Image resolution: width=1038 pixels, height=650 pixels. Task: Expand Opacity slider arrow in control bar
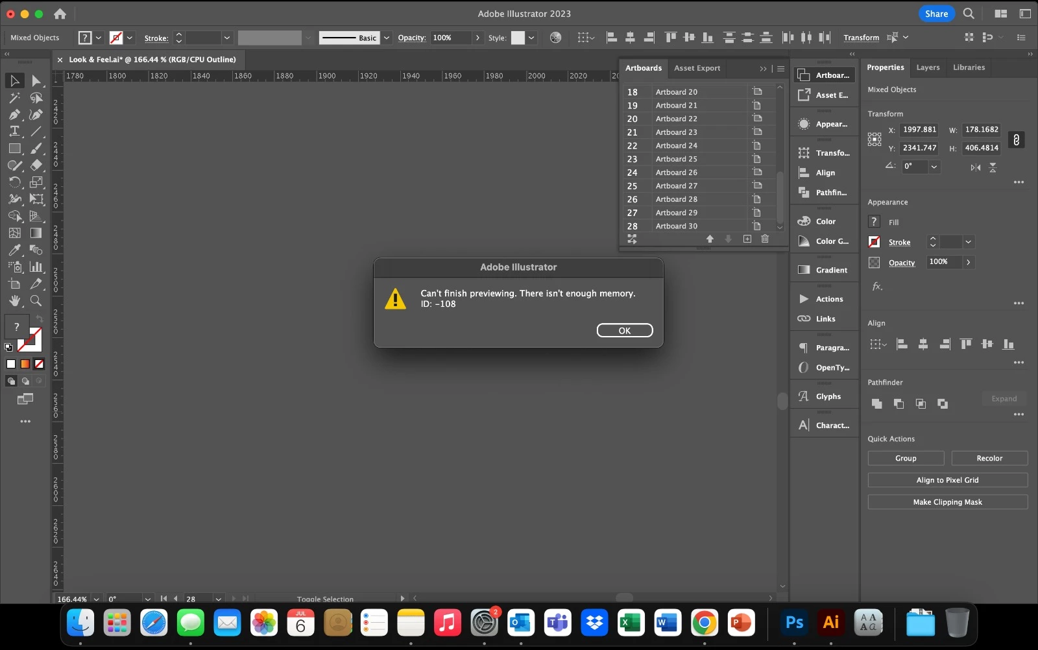point(478,38)
